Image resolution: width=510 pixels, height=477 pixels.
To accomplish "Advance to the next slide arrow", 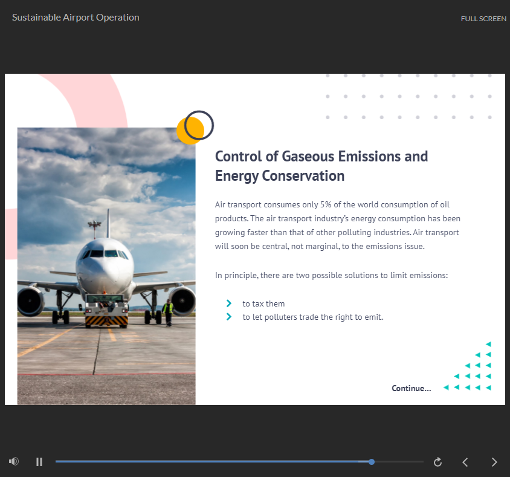I will [494, 462].
